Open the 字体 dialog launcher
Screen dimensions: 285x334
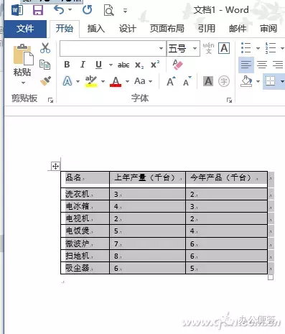[x=229, y=100]
